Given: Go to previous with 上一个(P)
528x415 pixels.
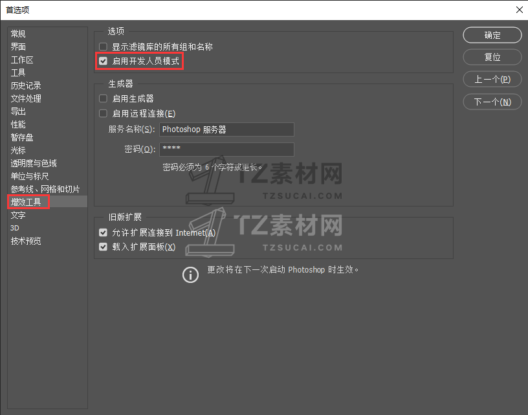Looking at the screenshot, I should pos(492,80).
